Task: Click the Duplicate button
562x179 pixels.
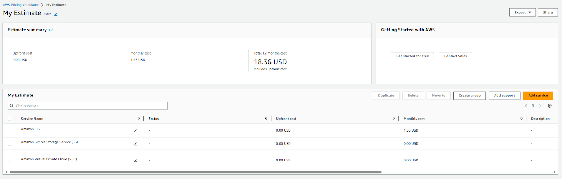Action: (386, 96)
